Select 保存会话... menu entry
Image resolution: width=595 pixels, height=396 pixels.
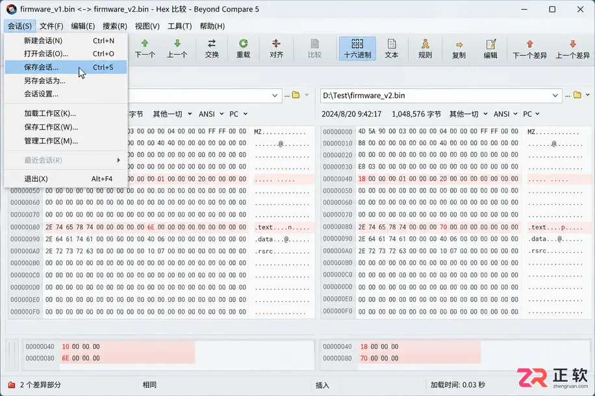tap(66, 67)
